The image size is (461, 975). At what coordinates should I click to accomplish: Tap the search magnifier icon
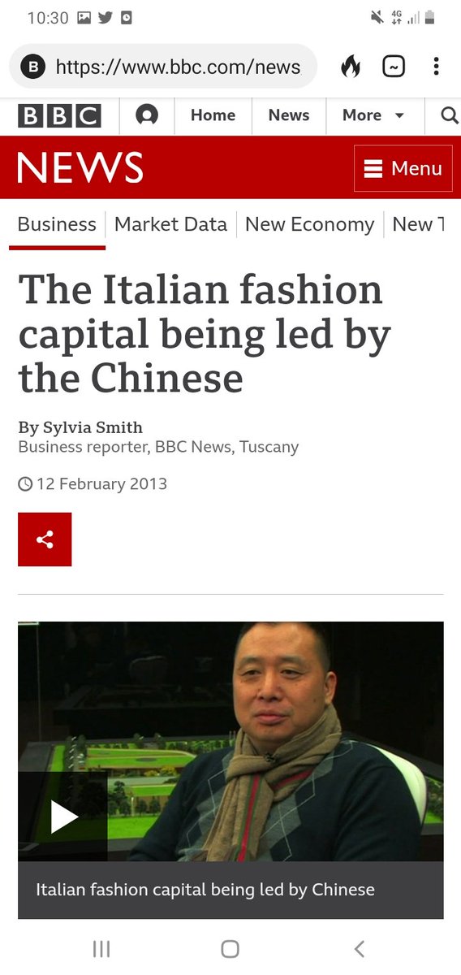pos(450,115)
